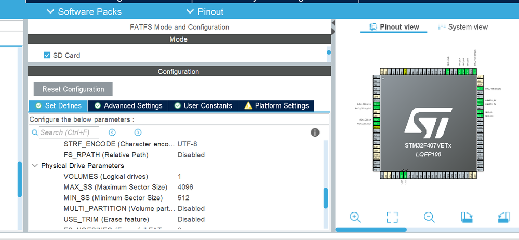Open the parameter info panel icon

coord(315,132)
